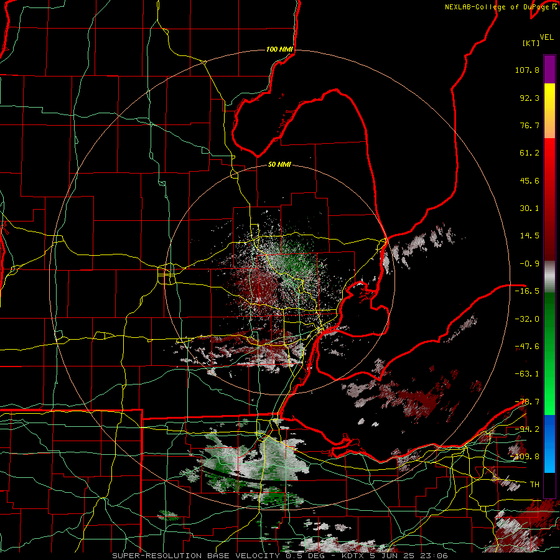The image size is (560, 560).
Task: Select the 92.3 scale value
Action: click(530, 98)
